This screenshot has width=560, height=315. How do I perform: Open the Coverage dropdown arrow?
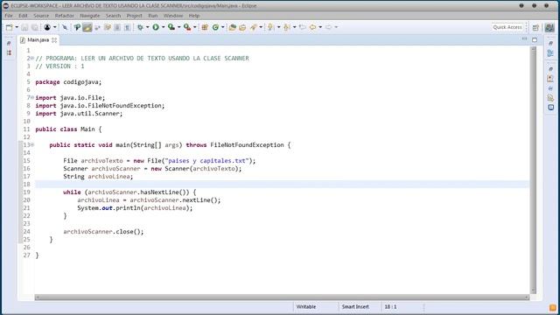click(178, 27)
